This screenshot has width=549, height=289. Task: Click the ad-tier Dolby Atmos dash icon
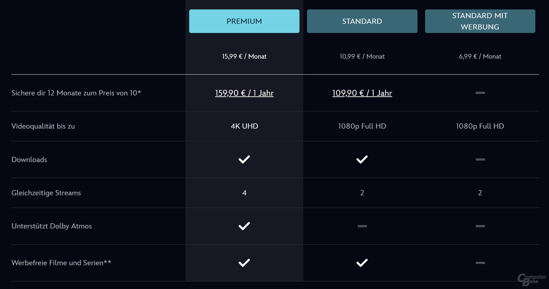pos(480,226)
